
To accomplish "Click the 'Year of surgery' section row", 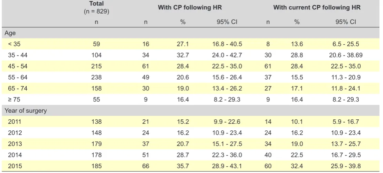I will click(x=191, y=110).
